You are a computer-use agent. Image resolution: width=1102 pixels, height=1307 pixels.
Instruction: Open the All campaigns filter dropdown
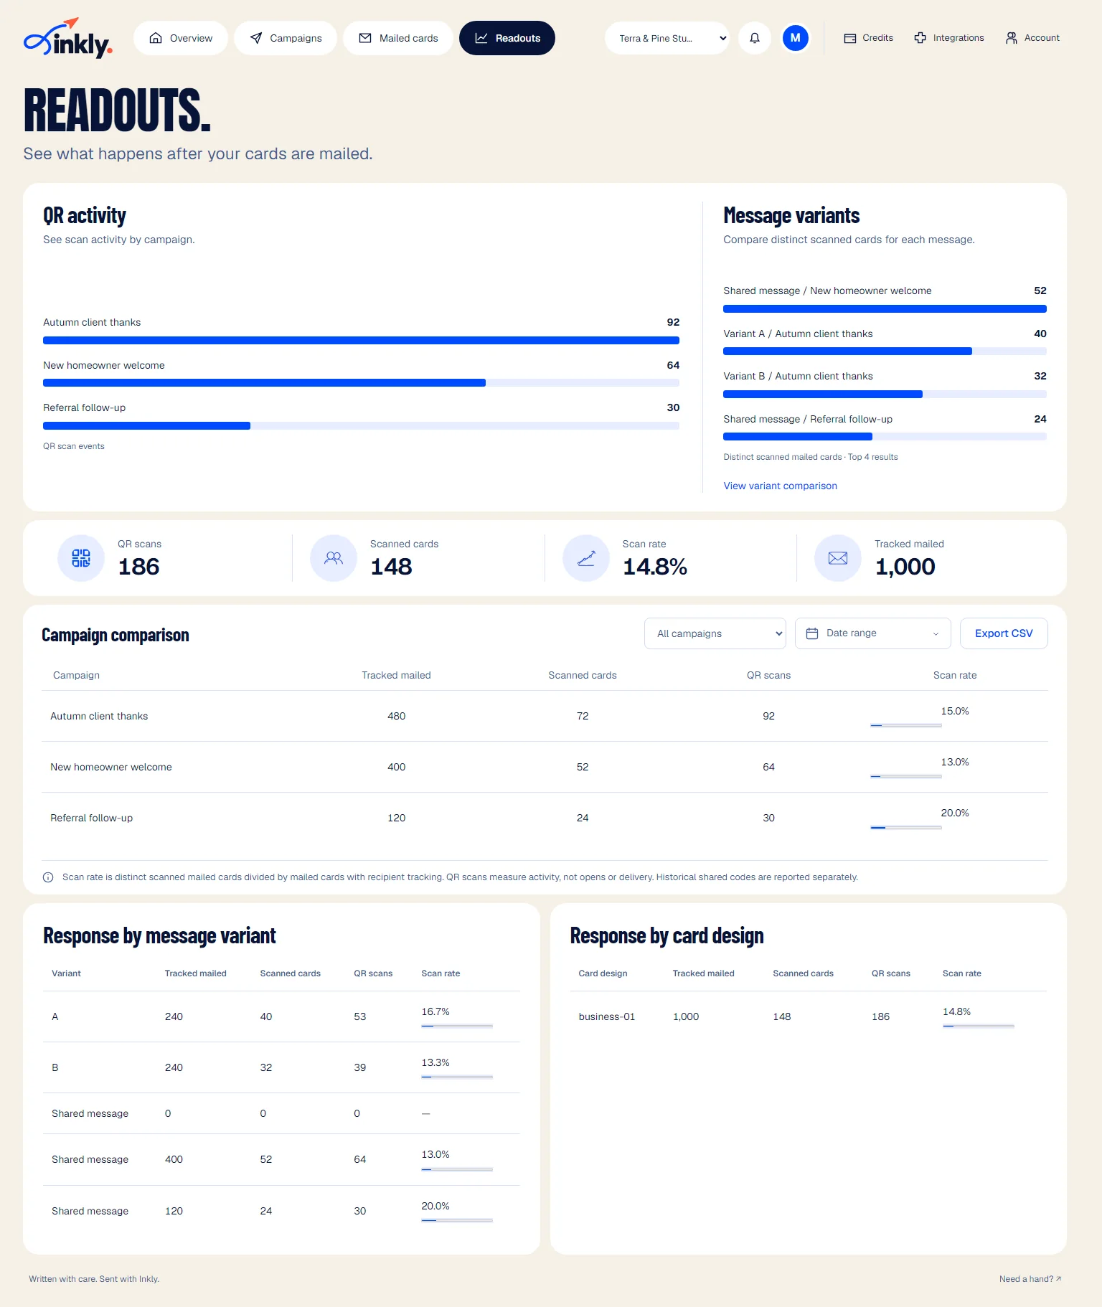click(x=715, y=633)
